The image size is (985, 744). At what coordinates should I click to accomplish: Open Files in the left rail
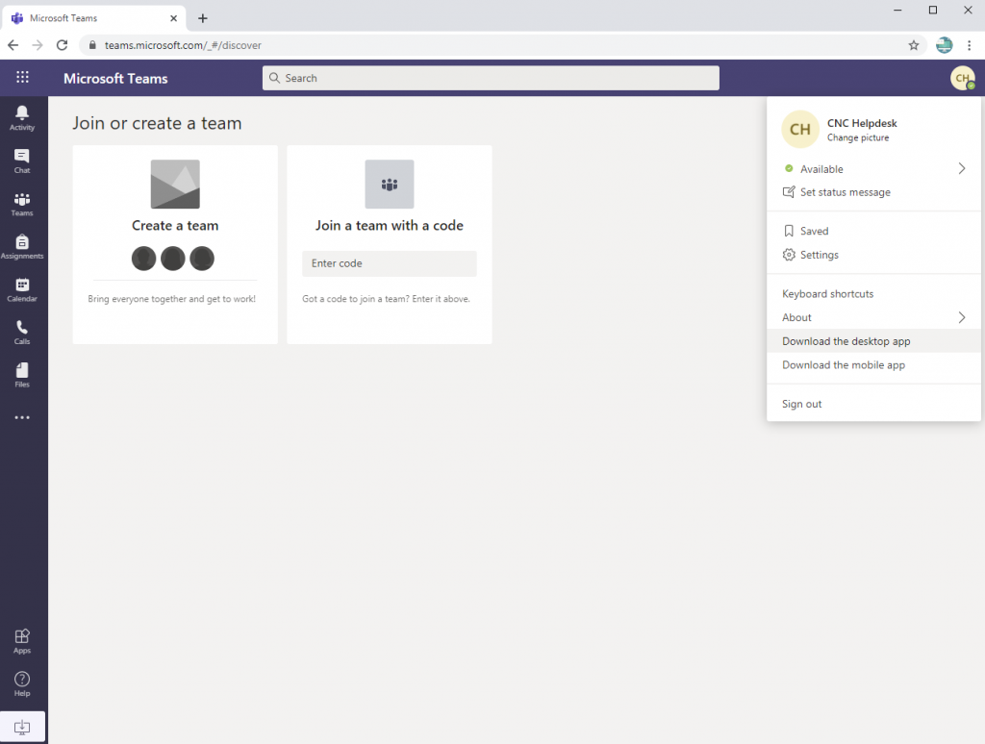[x=22, y=375]
